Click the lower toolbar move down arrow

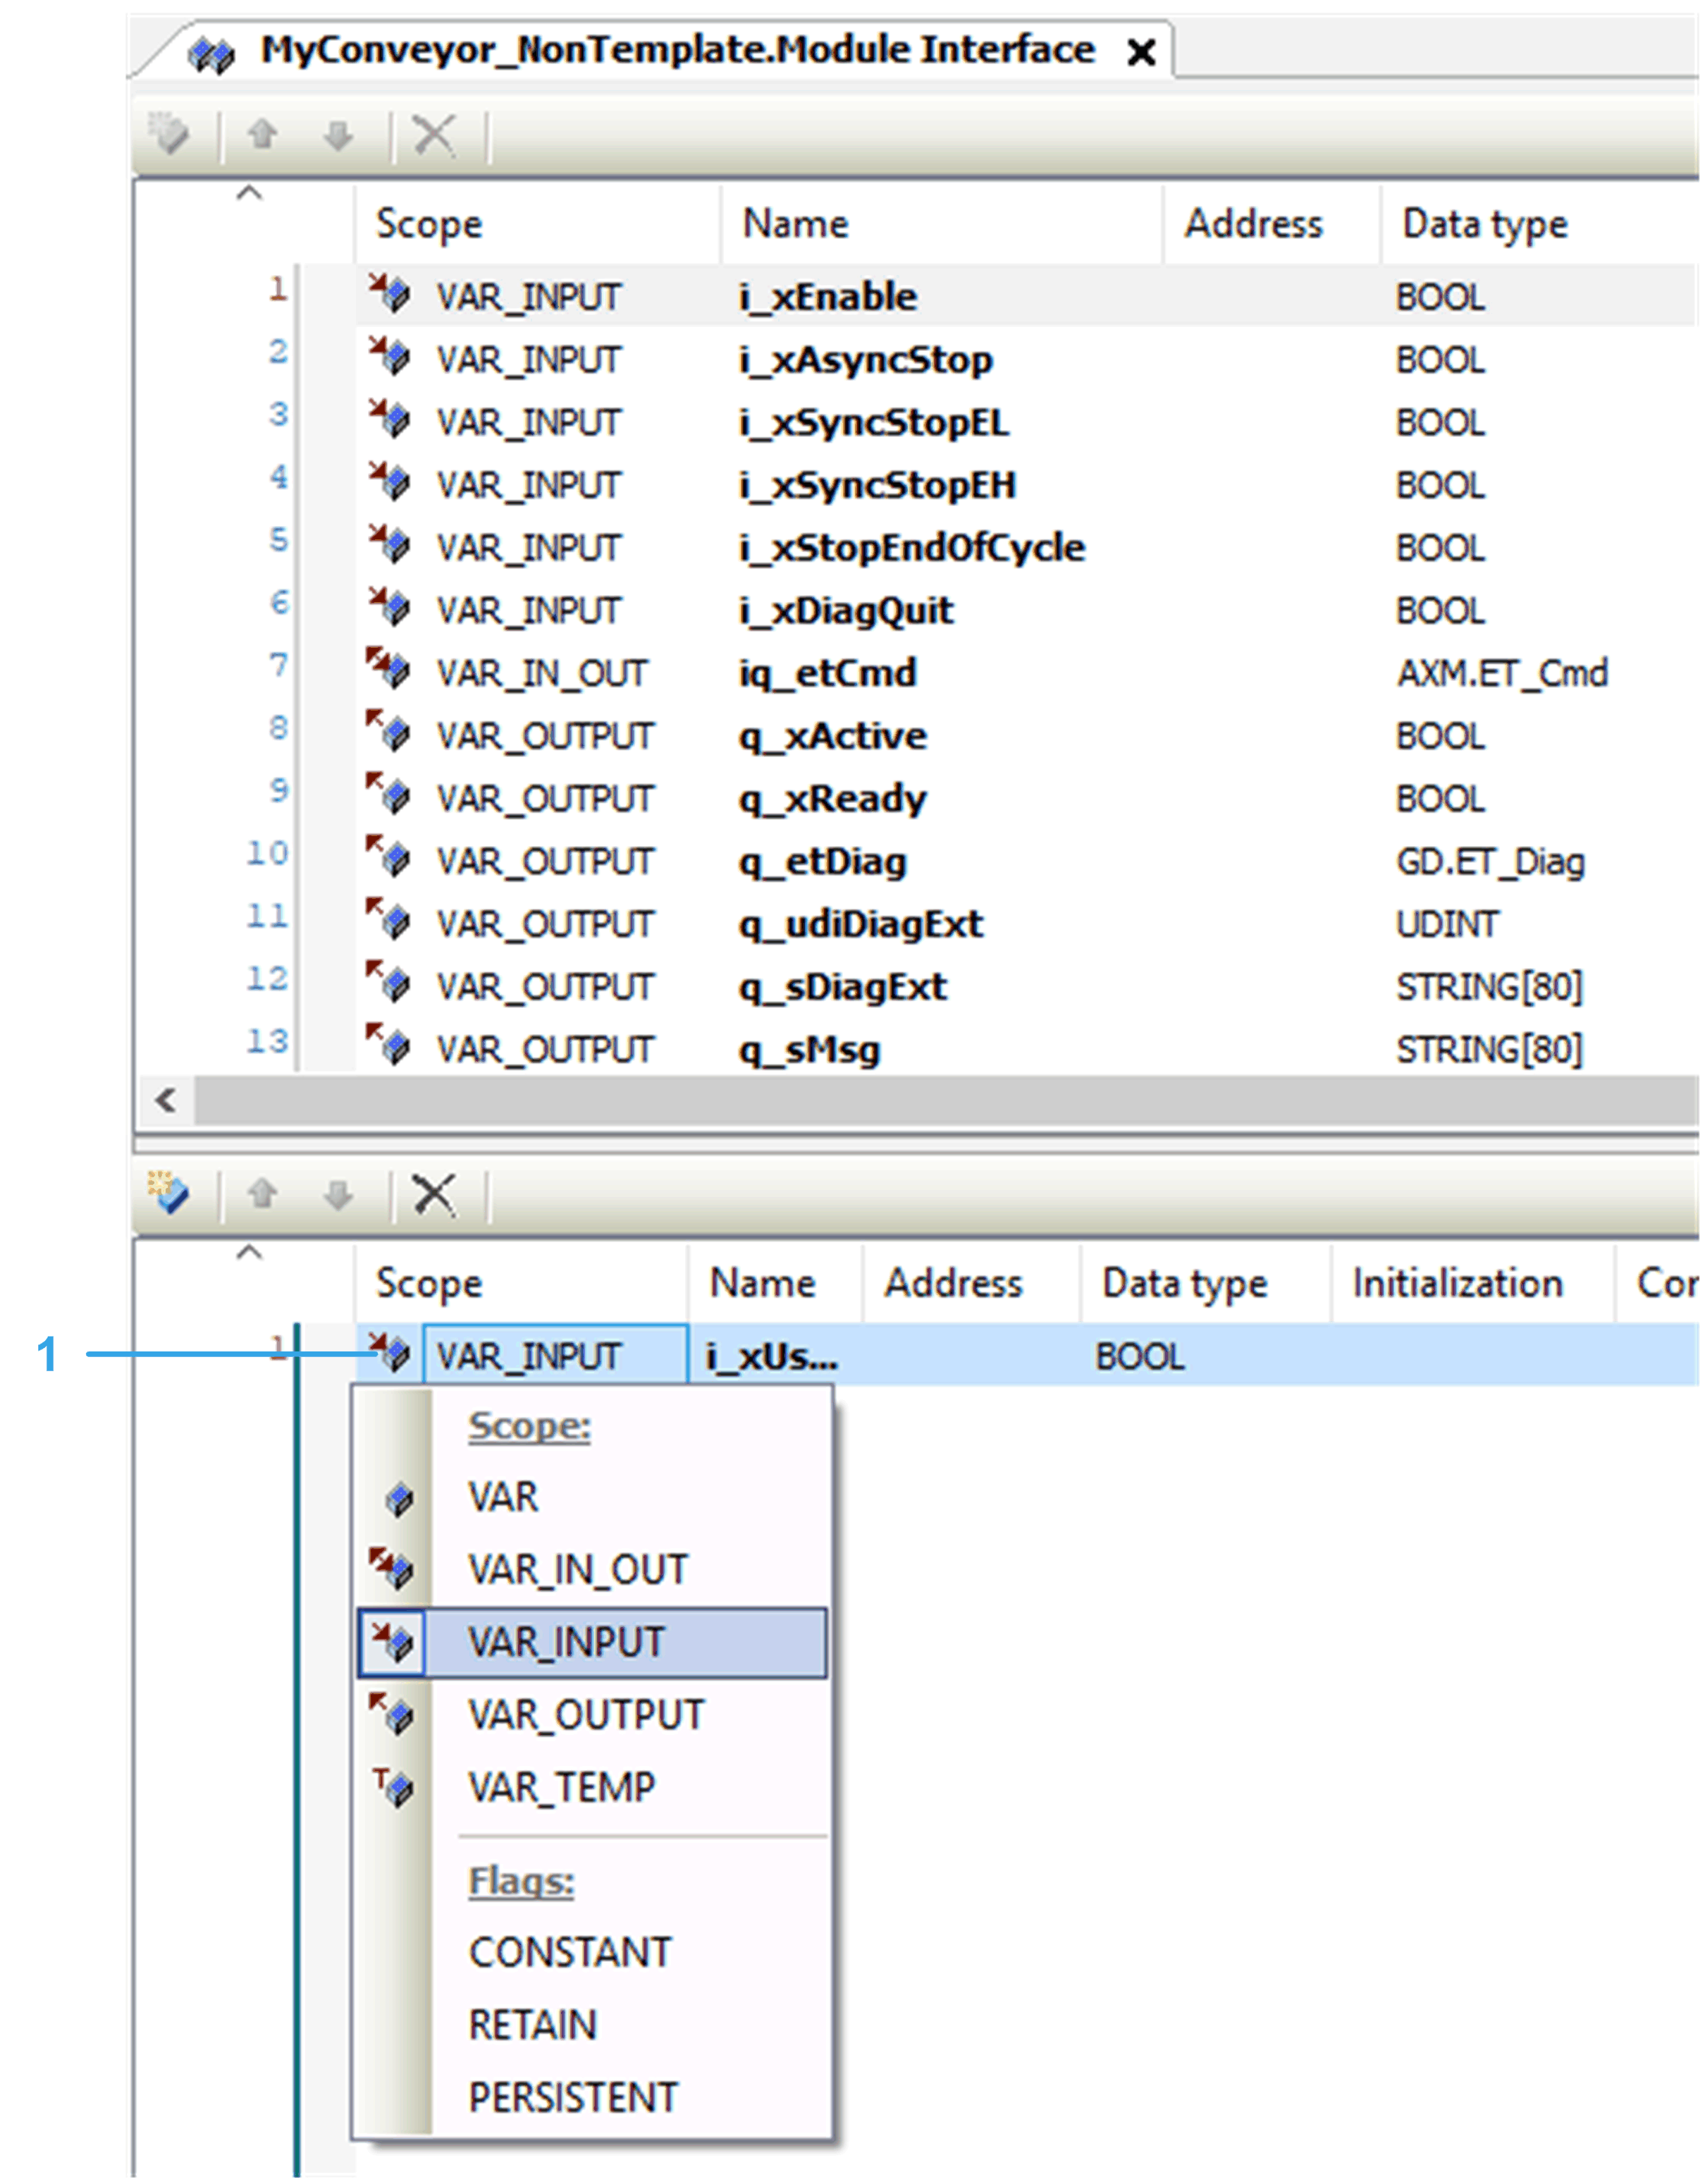click(x=338, y=1194)
